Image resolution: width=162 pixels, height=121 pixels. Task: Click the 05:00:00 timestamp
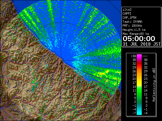pyautogui.click(x=139, y=39)
